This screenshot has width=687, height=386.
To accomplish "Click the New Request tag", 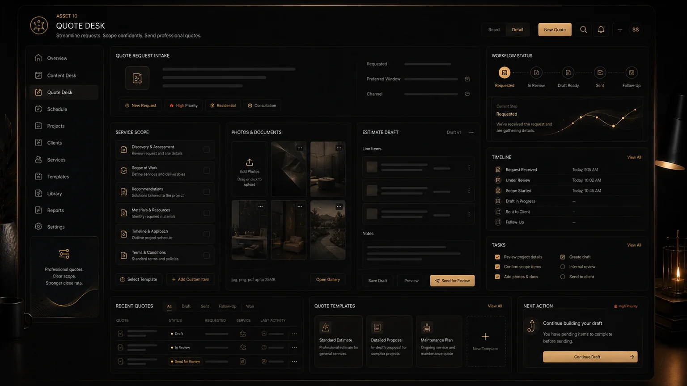I will [140, 105].
